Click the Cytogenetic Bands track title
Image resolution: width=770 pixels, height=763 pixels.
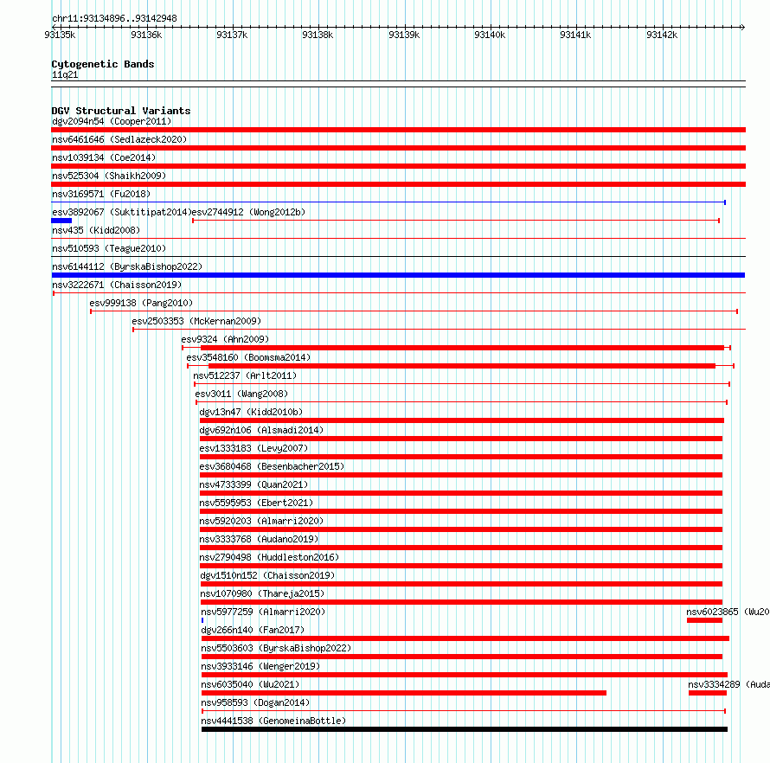(103, 64)
